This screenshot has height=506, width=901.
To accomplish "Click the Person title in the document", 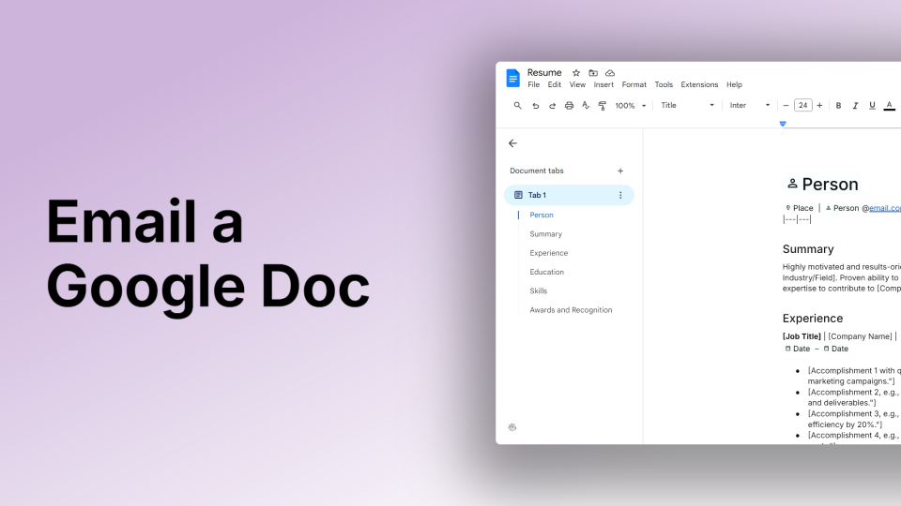I will [830, 185].
